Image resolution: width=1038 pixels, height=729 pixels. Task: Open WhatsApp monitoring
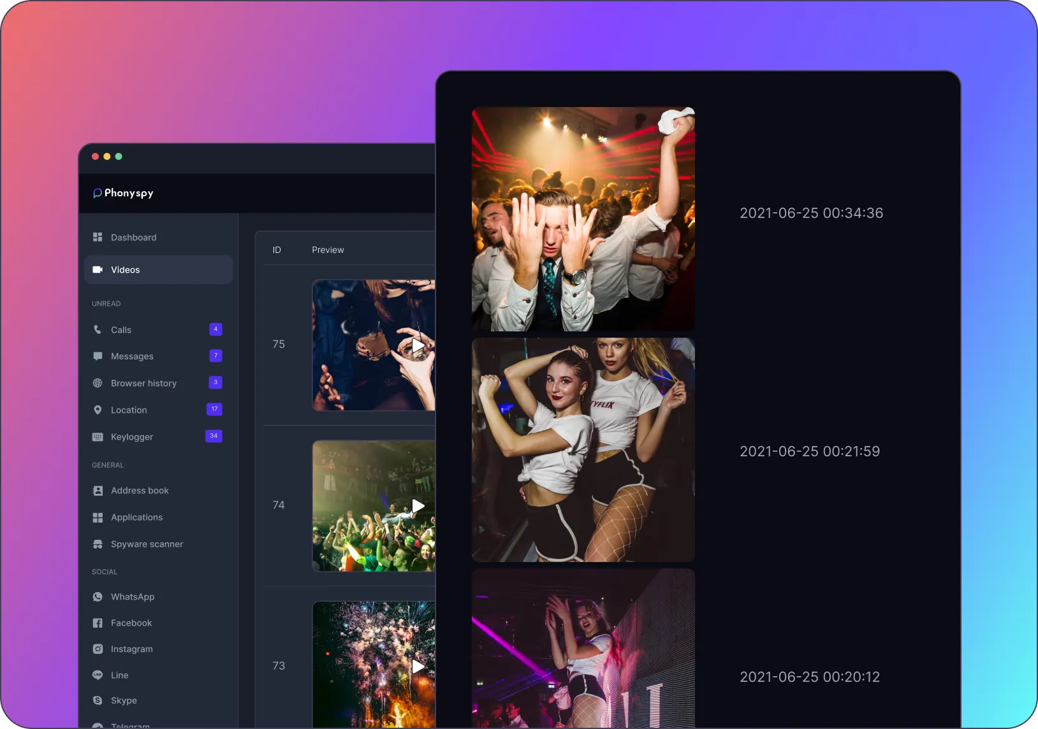[133, 597]
